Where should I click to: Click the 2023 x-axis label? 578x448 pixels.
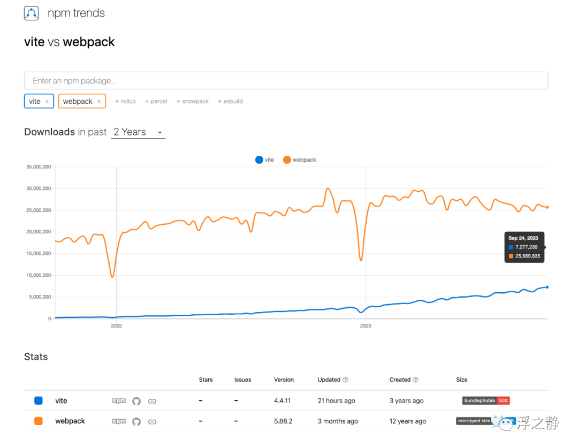(366, 326)
